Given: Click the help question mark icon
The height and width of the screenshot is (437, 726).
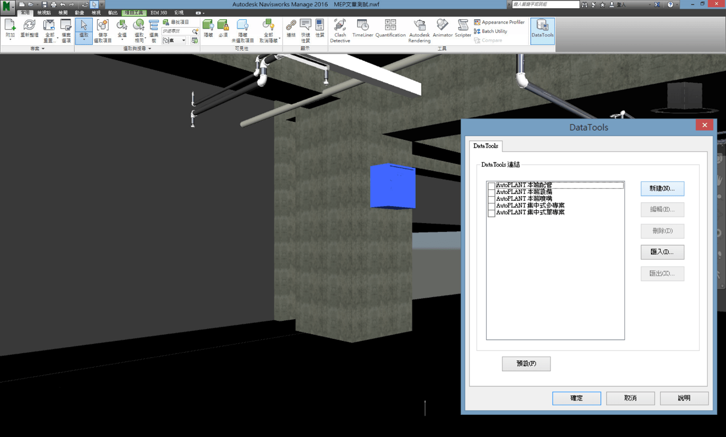Looking at the screenshot, I should (x=670, y=4).
